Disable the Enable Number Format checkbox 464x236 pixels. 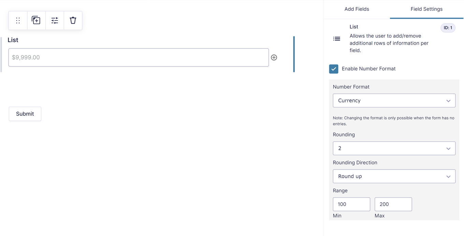[334, 69]
